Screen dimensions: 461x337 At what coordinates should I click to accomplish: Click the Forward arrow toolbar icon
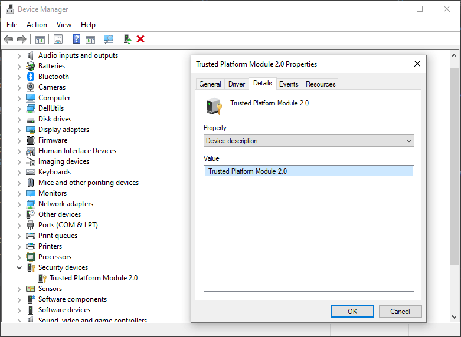(22, 39)
